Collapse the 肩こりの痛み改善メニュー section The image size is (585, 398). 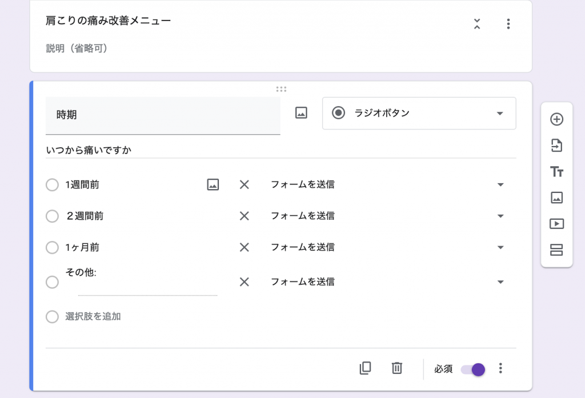pos(477,24)
